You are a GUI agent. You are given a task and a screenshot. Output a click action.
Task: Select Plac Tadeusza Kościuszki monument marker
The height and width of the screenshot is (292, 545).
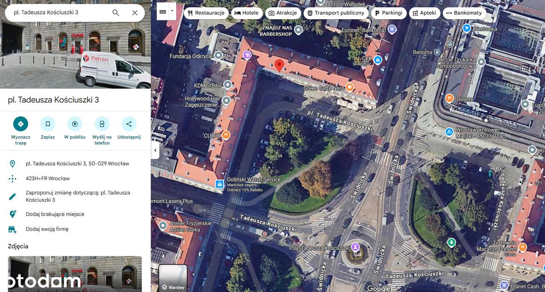[356, 247]
